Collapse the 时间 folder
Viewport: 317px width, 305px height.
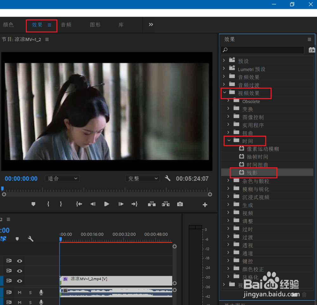tap(229, 140)
